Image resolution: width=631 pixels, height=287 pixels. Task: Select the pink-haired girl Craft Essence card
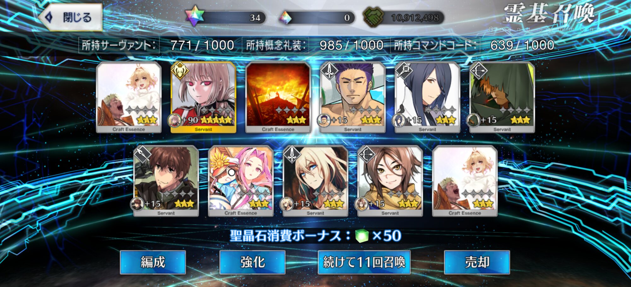[241, 181]
